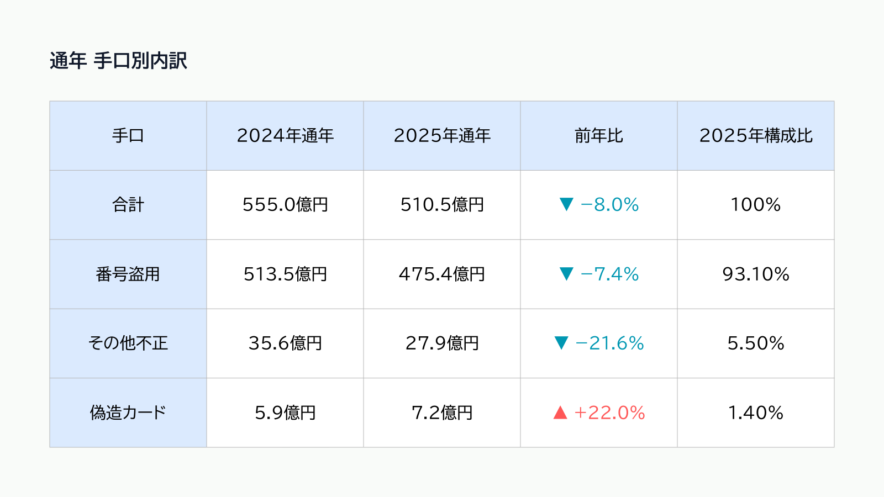Click the 475.4億円 cell

[x=442, y=274]
